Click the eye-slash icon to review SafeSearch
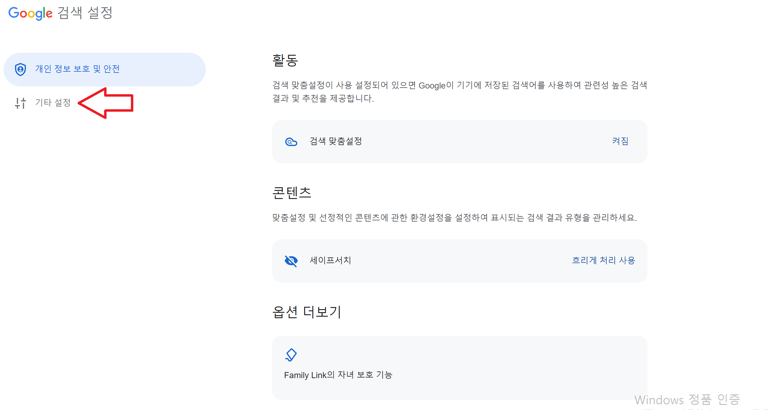This screenshot has height=410, width=770. 291,261
